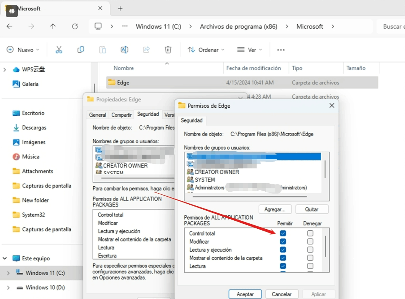The height and width of the screenshot is (299, 405).
Task: Toggle Permitir for Control total
Action: 283,233
